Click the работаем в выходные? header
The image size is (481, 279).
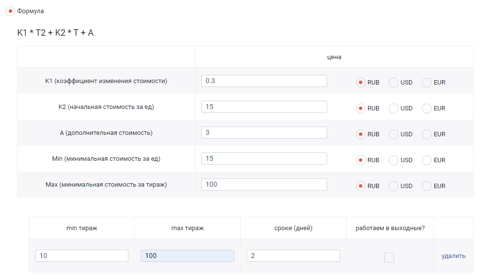pyautogui.click(x=390, y=228)
